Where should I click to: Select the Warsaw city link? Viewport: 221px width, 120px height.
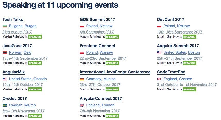click(x=106, y=52)
